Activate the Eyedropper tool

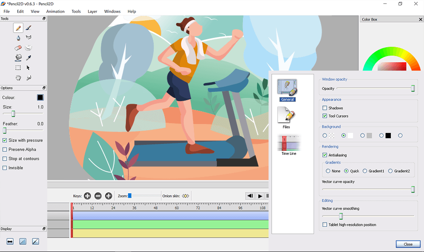pos(28,58)
